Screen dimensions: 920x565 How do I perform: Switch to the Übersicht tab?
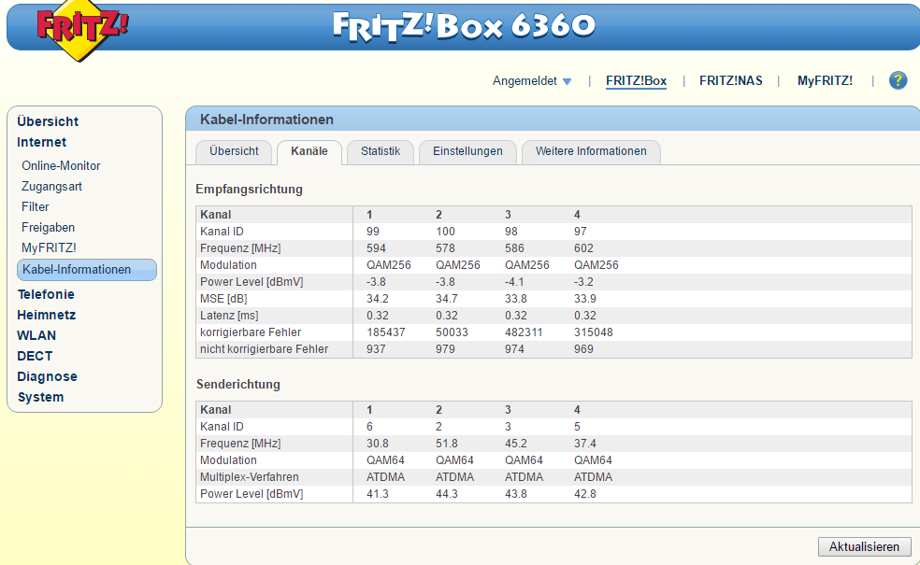[234, 151]
